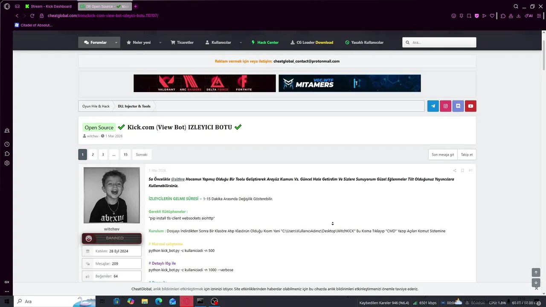The width and height of the screenshot is (546, 307).
Task: Open the YouTube social button
Action: click(x=470, y=106)
